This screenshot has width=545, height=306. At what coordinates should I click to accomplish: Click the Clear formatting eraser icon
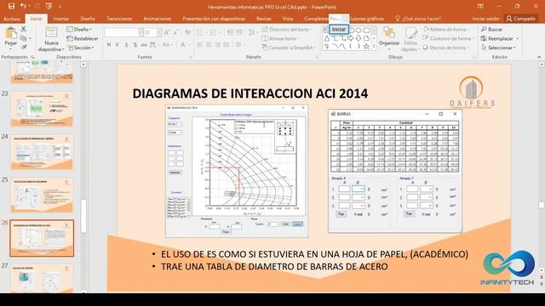(187, 32)
